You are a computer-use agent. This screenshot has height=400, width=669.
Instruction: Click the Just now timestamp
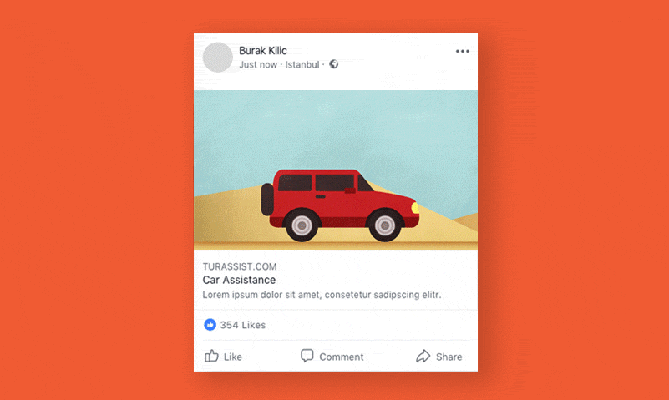pos(258,65)
